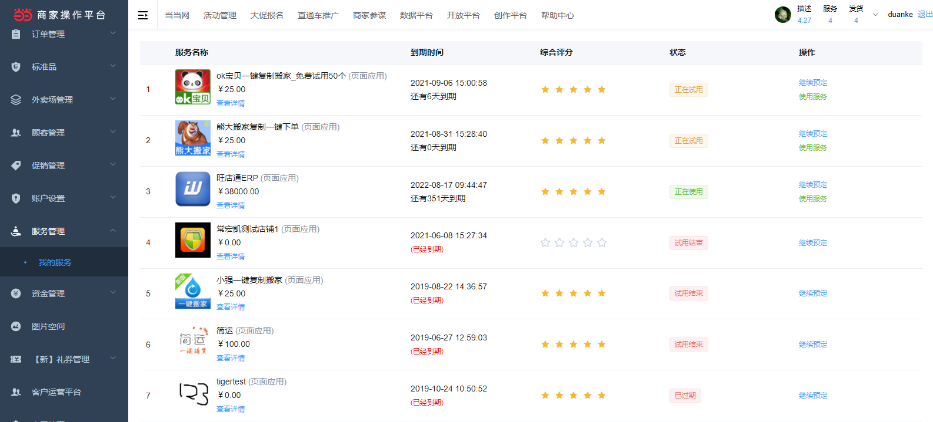
Task: Open the 创作平台 top menu
Action: point(511,15)
